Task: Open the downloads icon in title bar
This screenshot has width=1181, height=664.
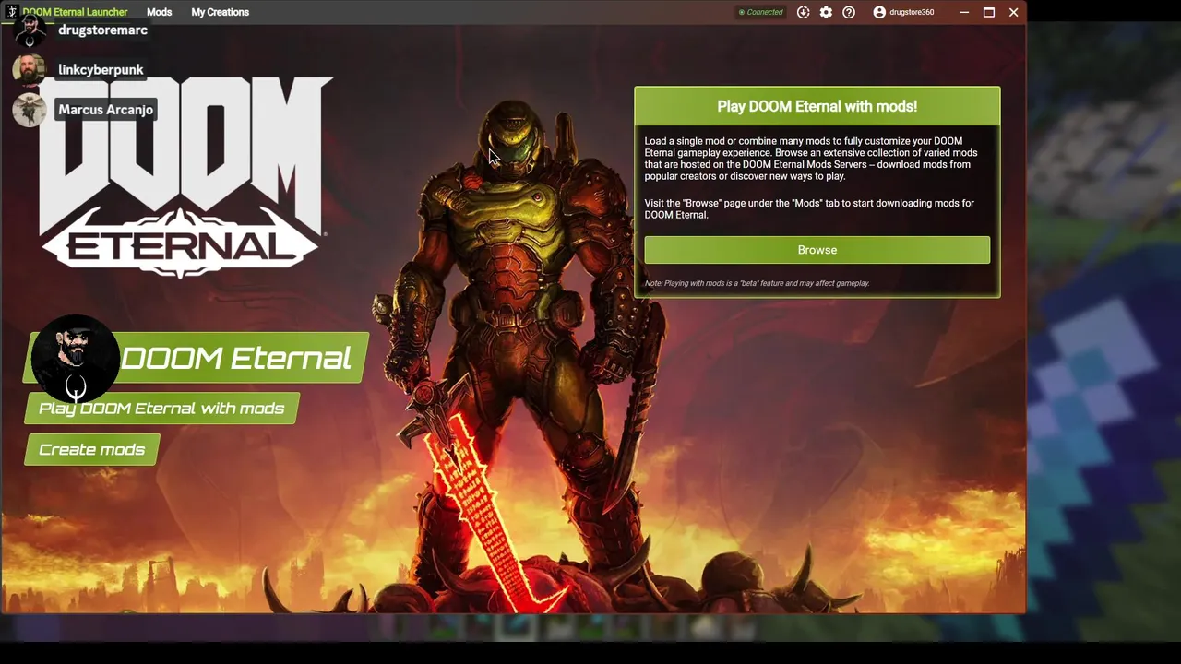Action: (803, 12)
